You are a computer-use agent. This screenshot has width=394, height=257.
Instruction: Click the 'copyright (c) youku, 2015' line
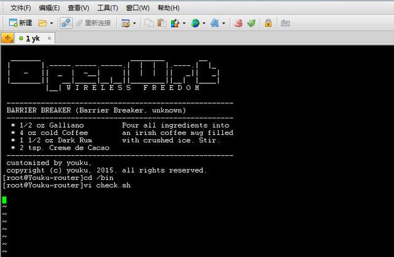[x=62, y=171]
